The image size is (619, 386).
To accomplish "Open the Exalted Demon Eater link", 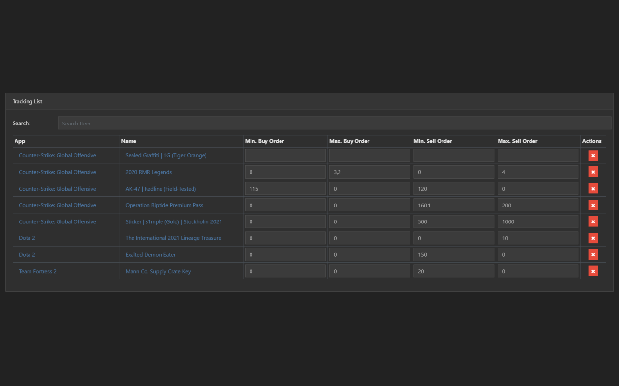I will pyautogui.click(x=150, y=254).
